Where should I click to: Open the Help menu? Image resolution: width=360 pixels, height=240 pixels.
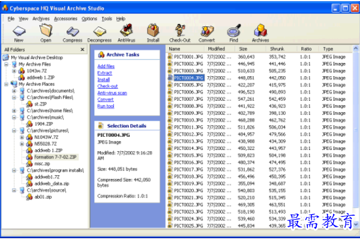(x=121, y=19)
